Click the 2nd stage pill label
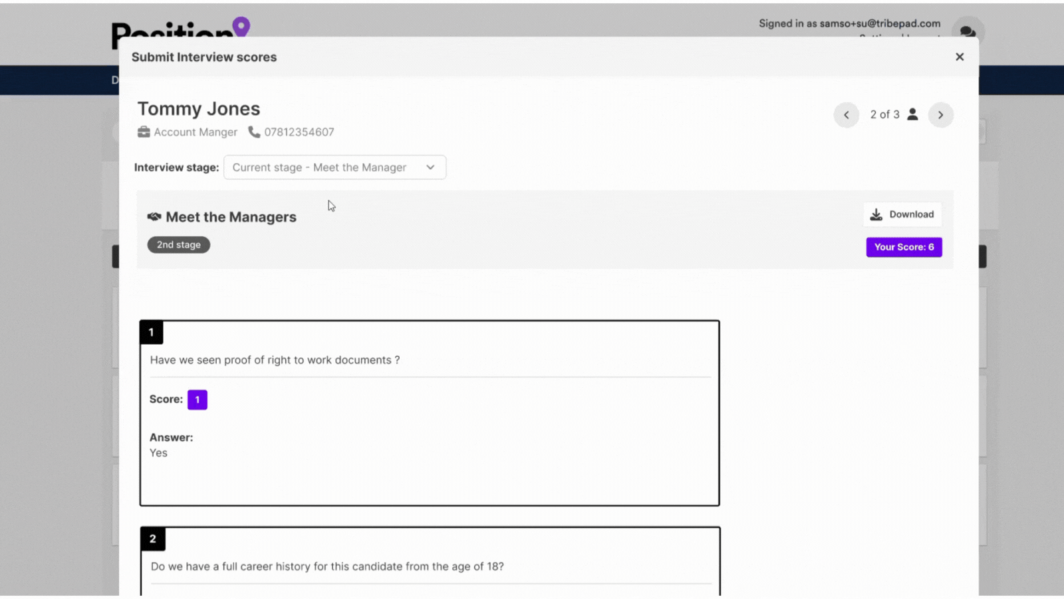The height and width of the screenshot is (599, 1064). 178,244
